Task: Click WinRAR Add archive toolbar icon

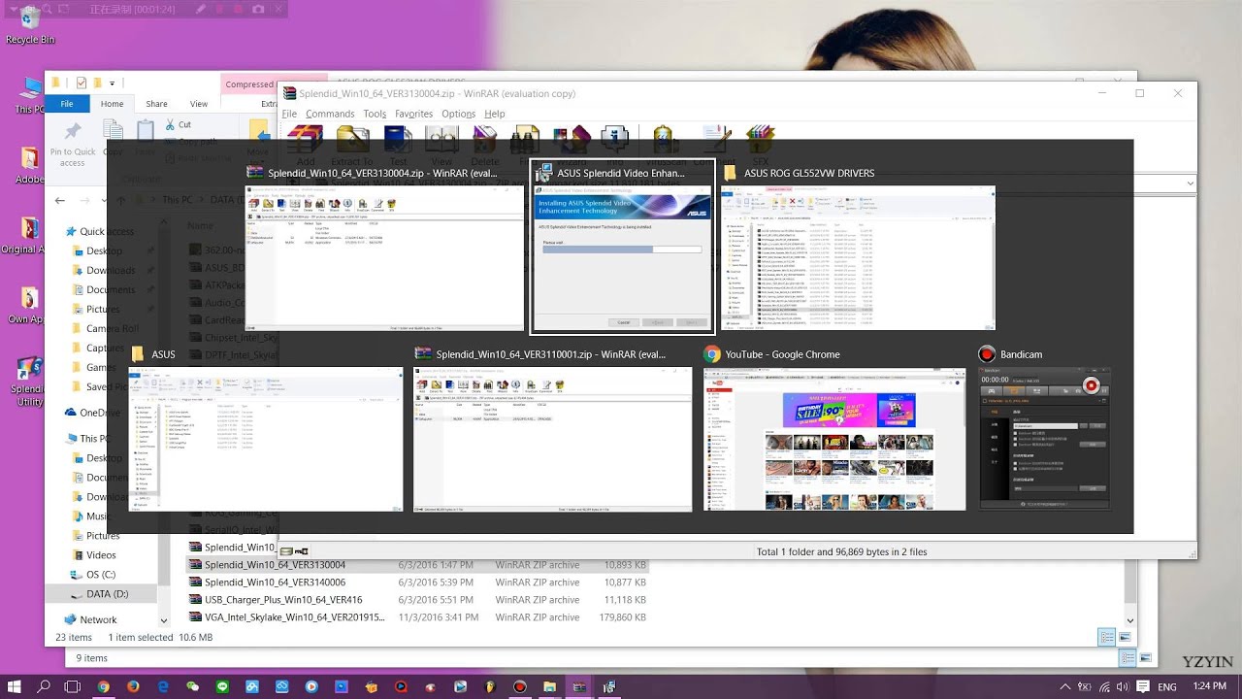Action: pyautogui.click(x=306, y=146)
